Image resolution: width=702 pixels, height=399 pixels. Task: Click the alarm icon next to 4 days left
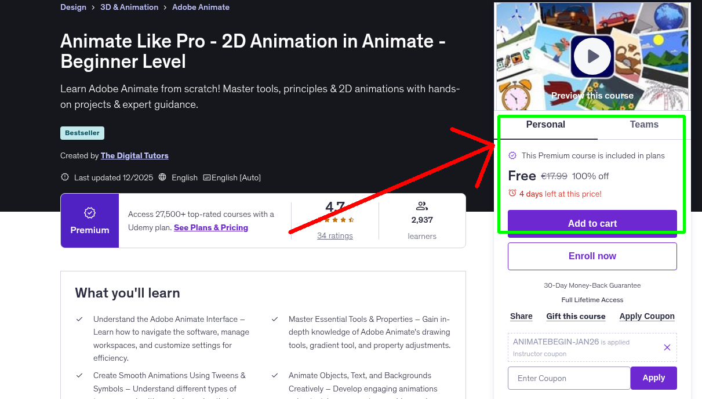[x=512, y=194]
